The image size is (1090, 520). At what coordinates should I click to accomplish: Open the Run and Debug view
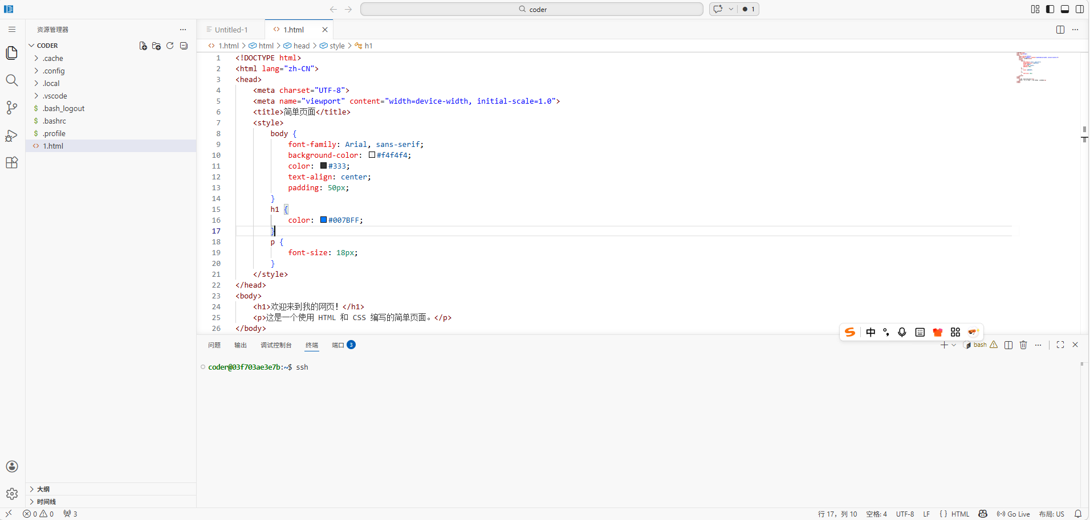tap(11, 135)
